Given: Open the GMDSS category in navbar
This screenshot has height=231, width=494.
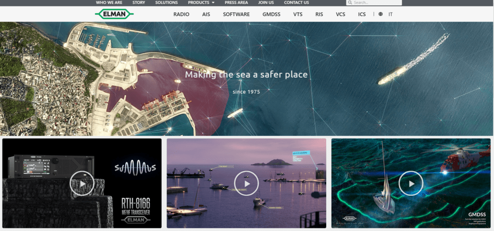Looking at the screenshot, I should click(271, 14).
